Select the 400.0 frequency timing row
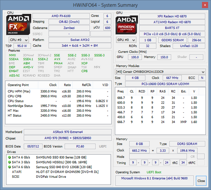The image size is (211, 190). click(x=160, y=117)
